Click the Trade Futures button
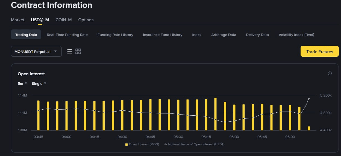Screen dimensions: 341x156 pos(319,51)
